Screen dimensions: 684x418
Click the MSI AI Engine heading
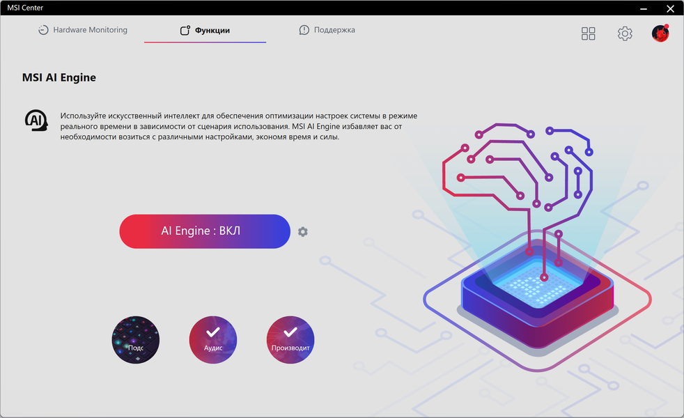tap(59, 77)
